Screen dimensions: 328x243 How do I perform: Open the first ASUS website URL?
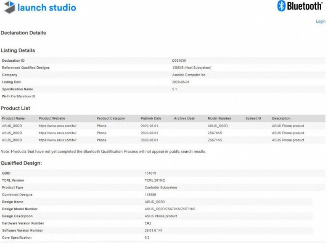[57, 126]
